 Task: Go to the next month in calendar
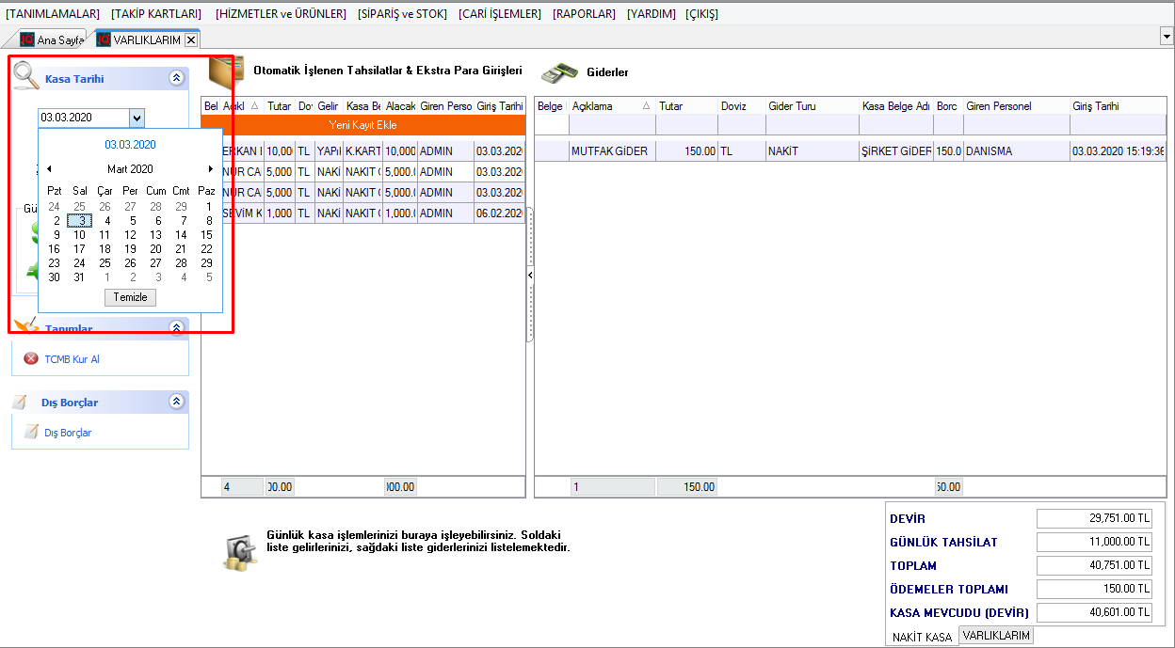tap(211, 169)
